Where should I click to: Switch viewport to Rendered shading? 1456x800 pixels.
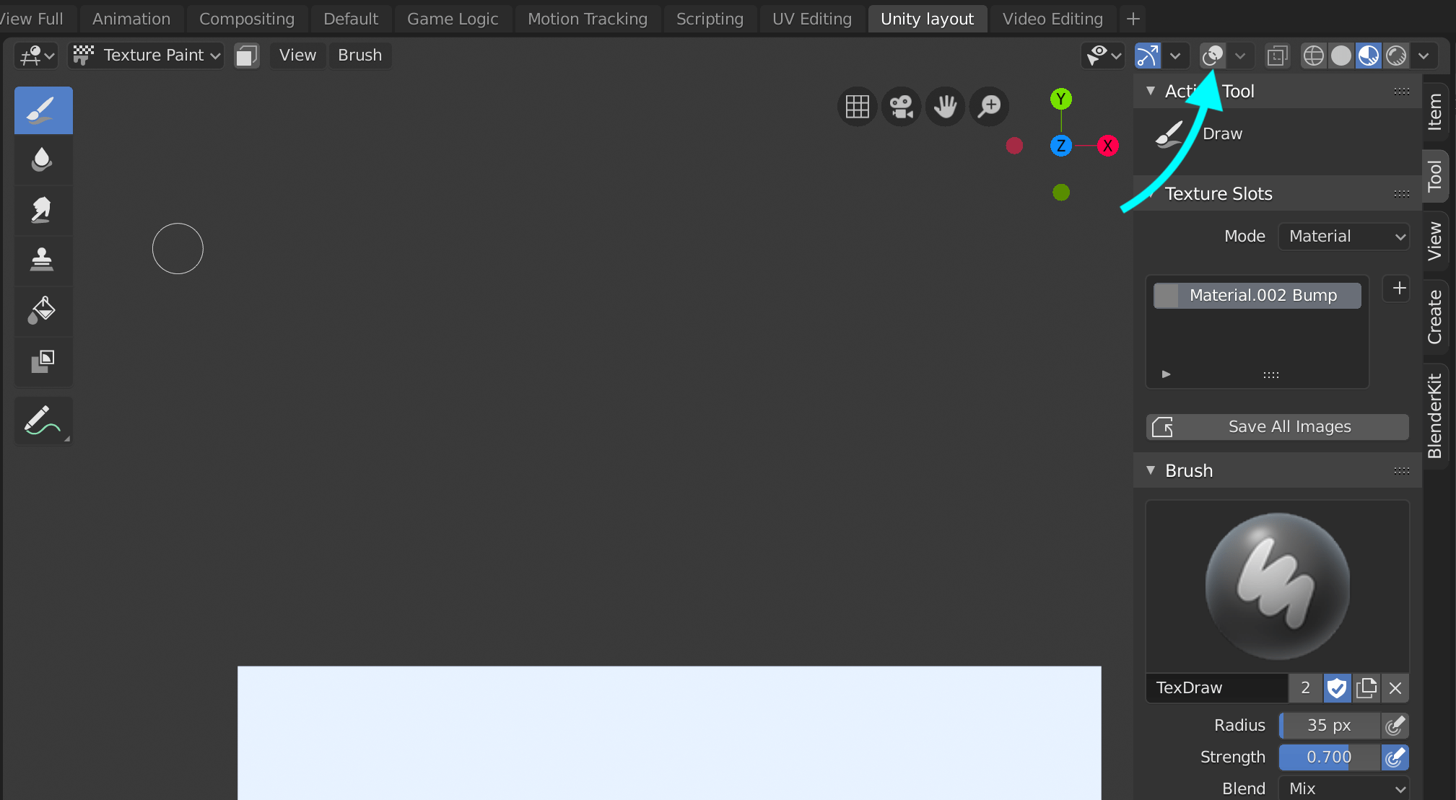click(x=1396, y=56)
